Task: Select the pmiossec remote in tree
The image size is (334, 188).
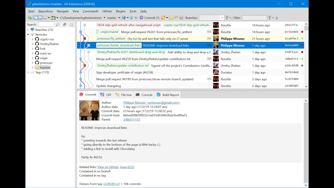Action: click(46, 63)
